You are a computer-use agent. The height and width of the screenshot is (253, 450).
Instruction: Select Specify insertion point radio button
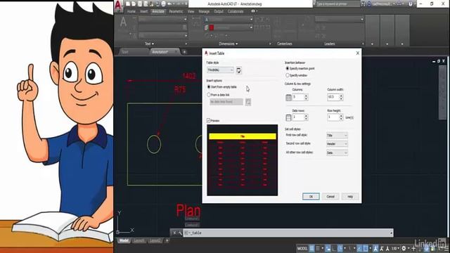point(288,69)
